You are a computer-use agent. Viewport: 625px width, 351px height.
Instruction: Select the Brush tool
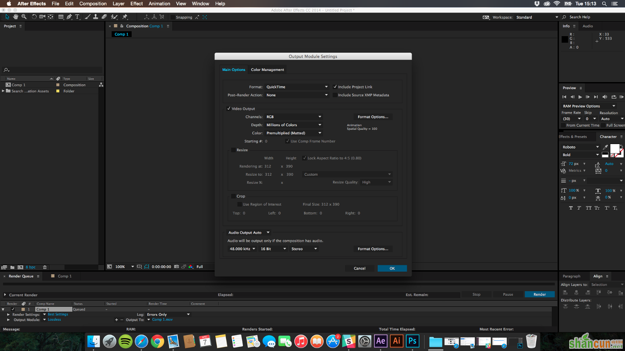tap(87, 17)
